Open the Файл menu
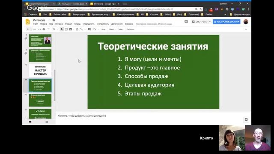Image resolution: width=274 pixels, height=154 pixels. pos(36,24)
